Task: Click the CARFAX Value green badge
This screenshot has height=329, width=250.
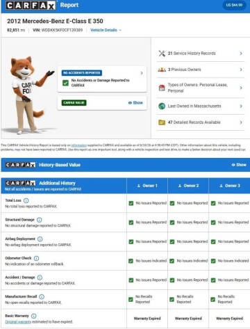Action: tap(74, 103)
